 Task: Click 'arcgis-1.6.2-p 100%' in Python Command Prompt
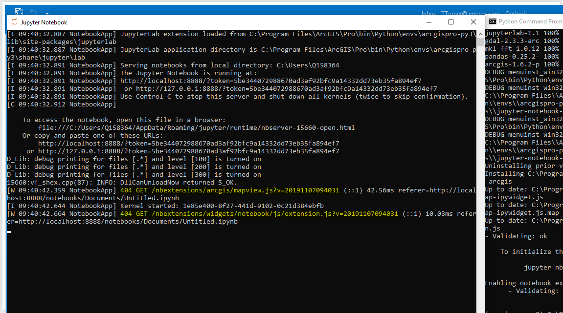coord(522,64)
